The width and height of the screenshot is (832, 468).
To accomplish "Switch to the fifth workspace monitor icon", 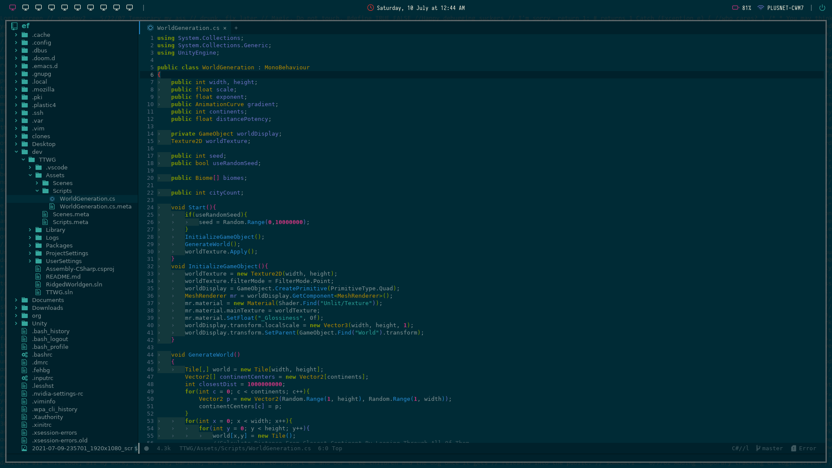I will 65,7.
